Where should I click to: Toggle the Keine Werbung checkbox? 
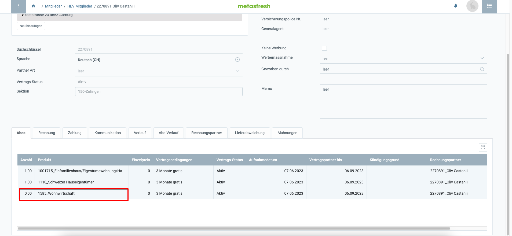point(324,48)
